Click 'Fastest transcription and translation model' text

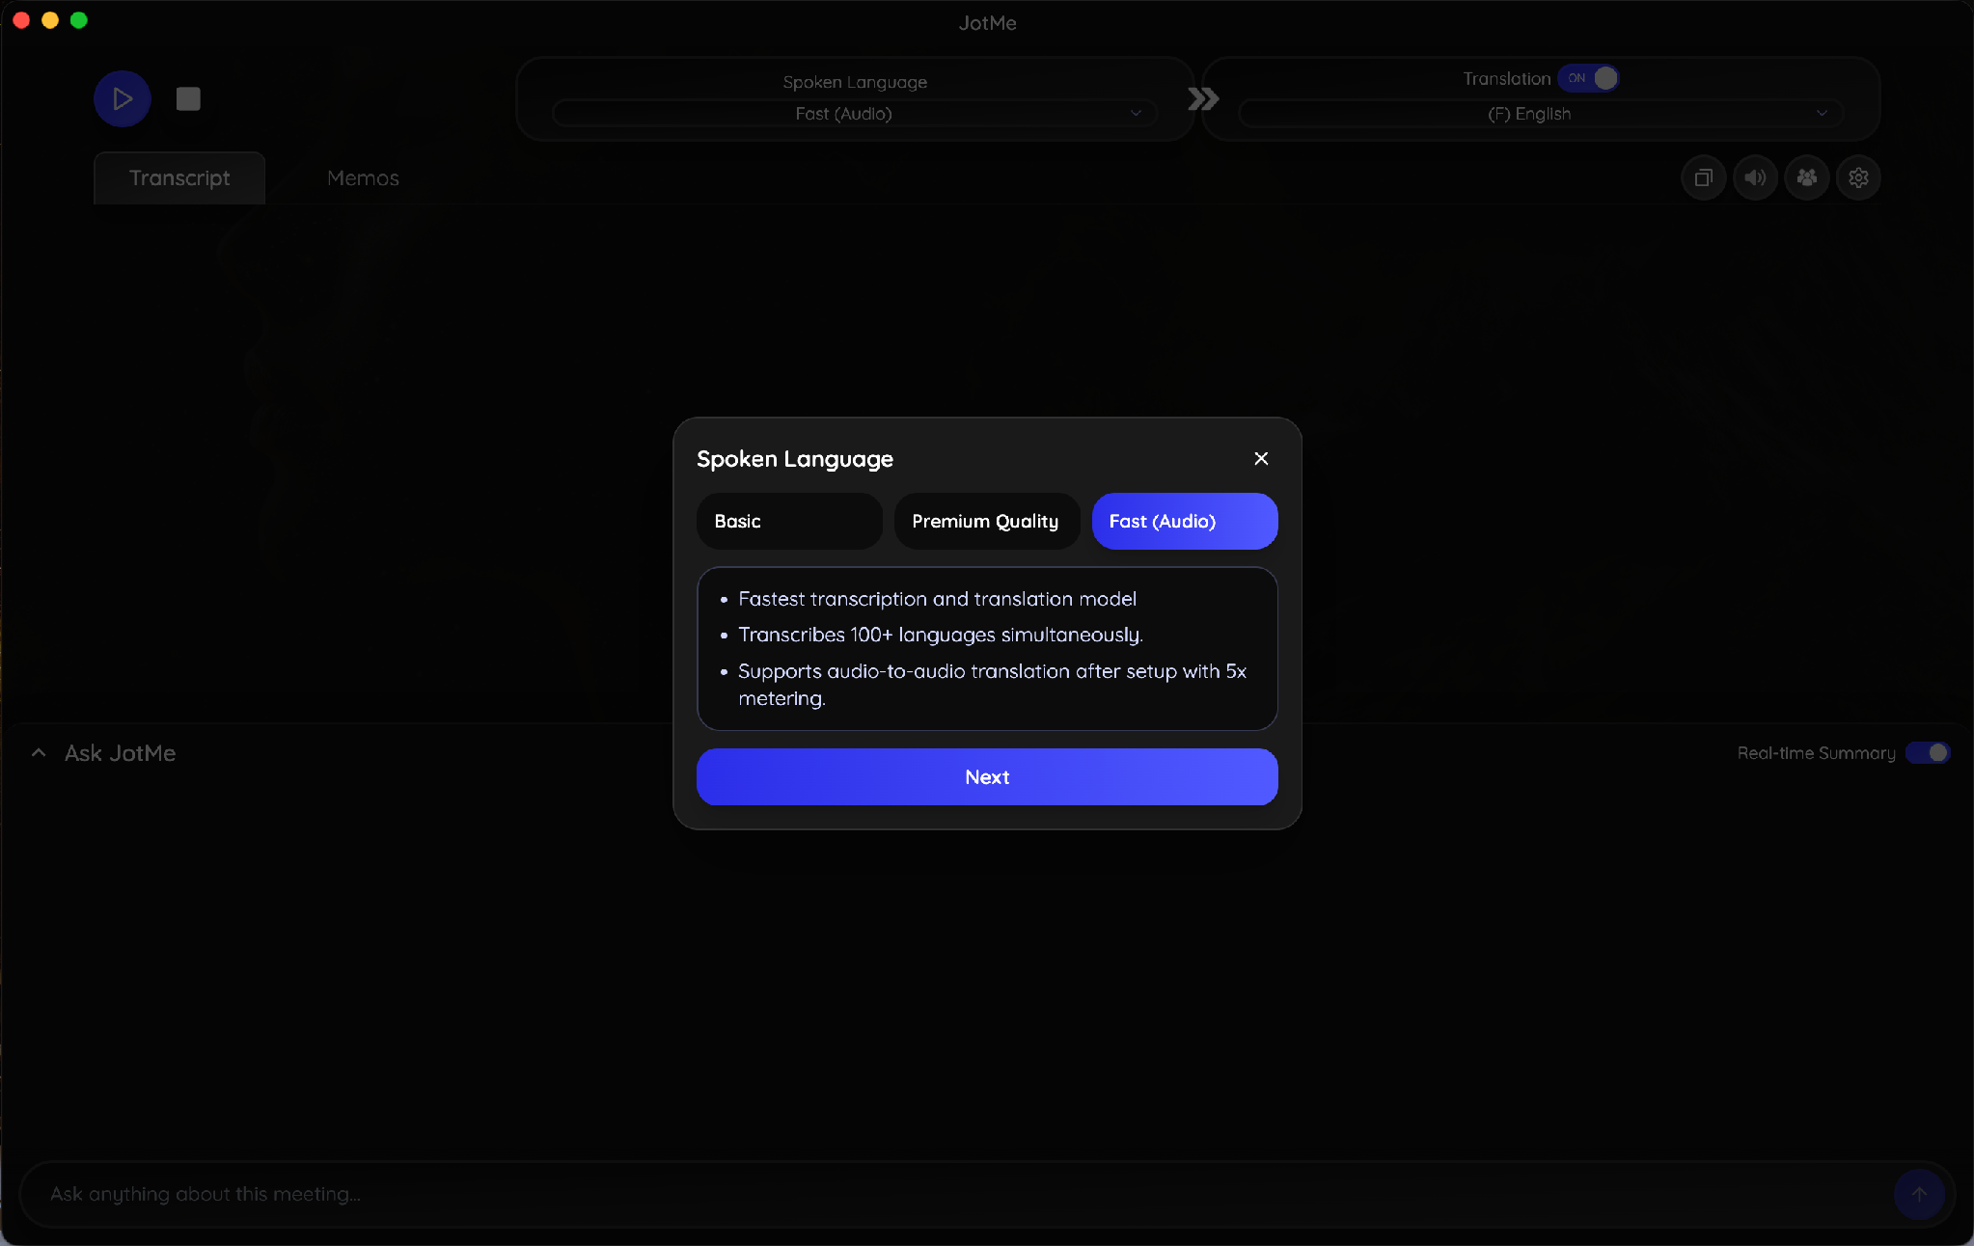[937, 599]
